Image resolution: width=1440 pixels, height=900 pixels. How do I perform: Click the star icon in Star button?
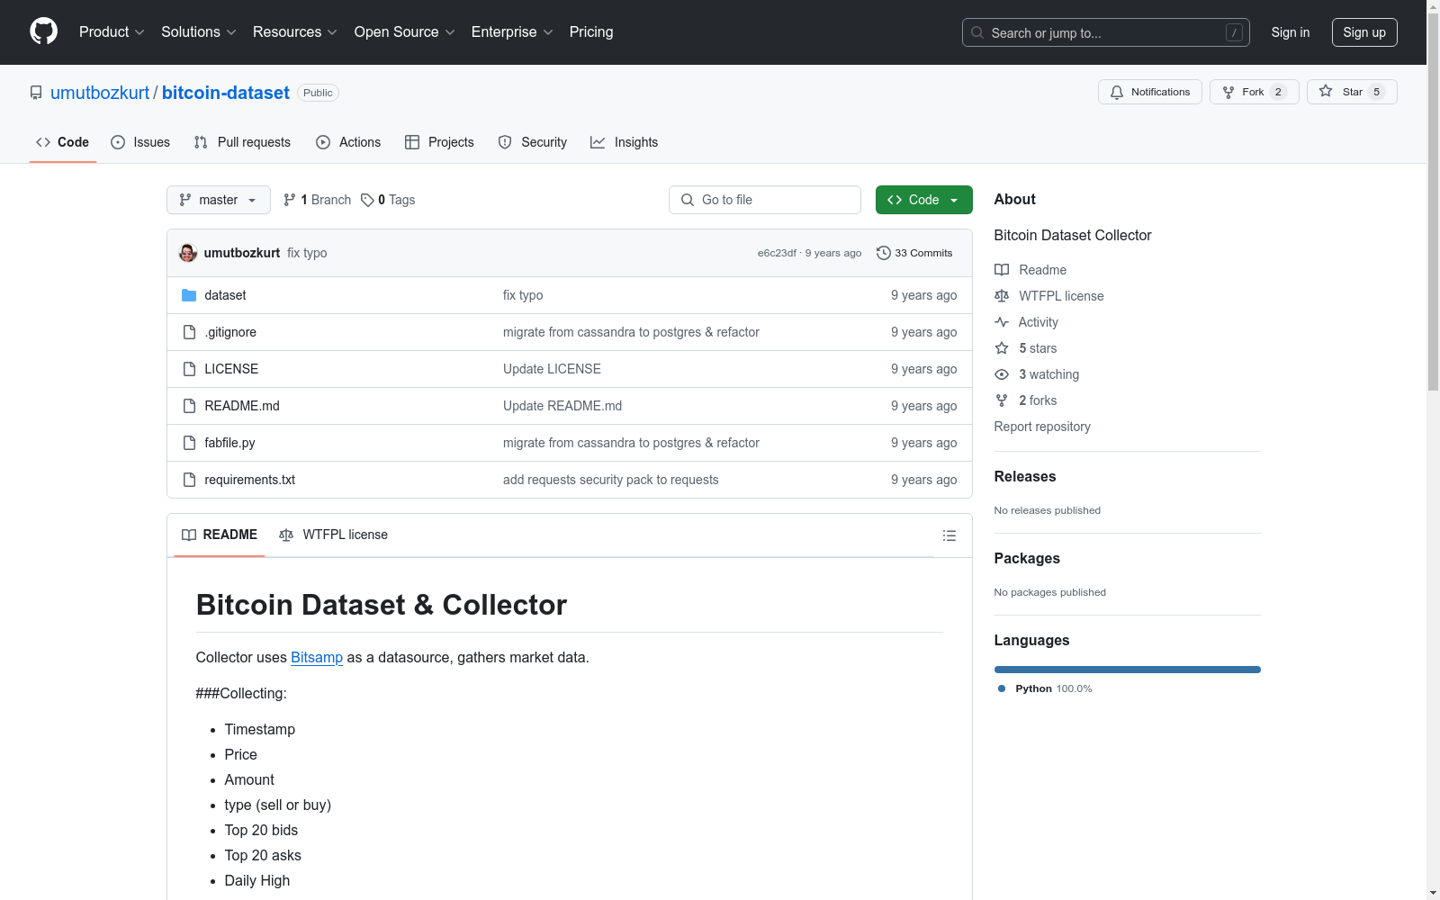(1326, 91)
